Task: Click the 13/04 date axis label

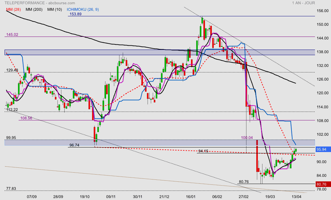Action: pyautogui.click(x=296, y=197)
